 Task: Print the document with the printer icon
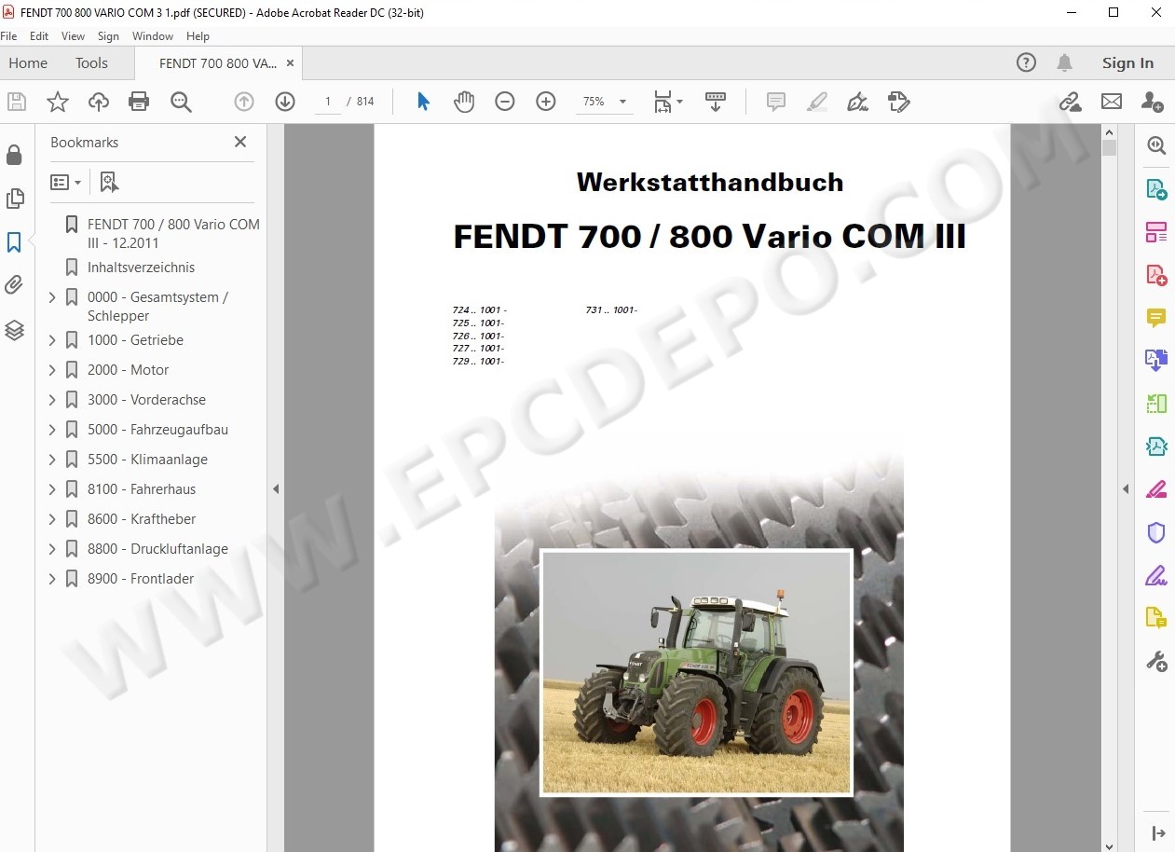click(139, 102)
